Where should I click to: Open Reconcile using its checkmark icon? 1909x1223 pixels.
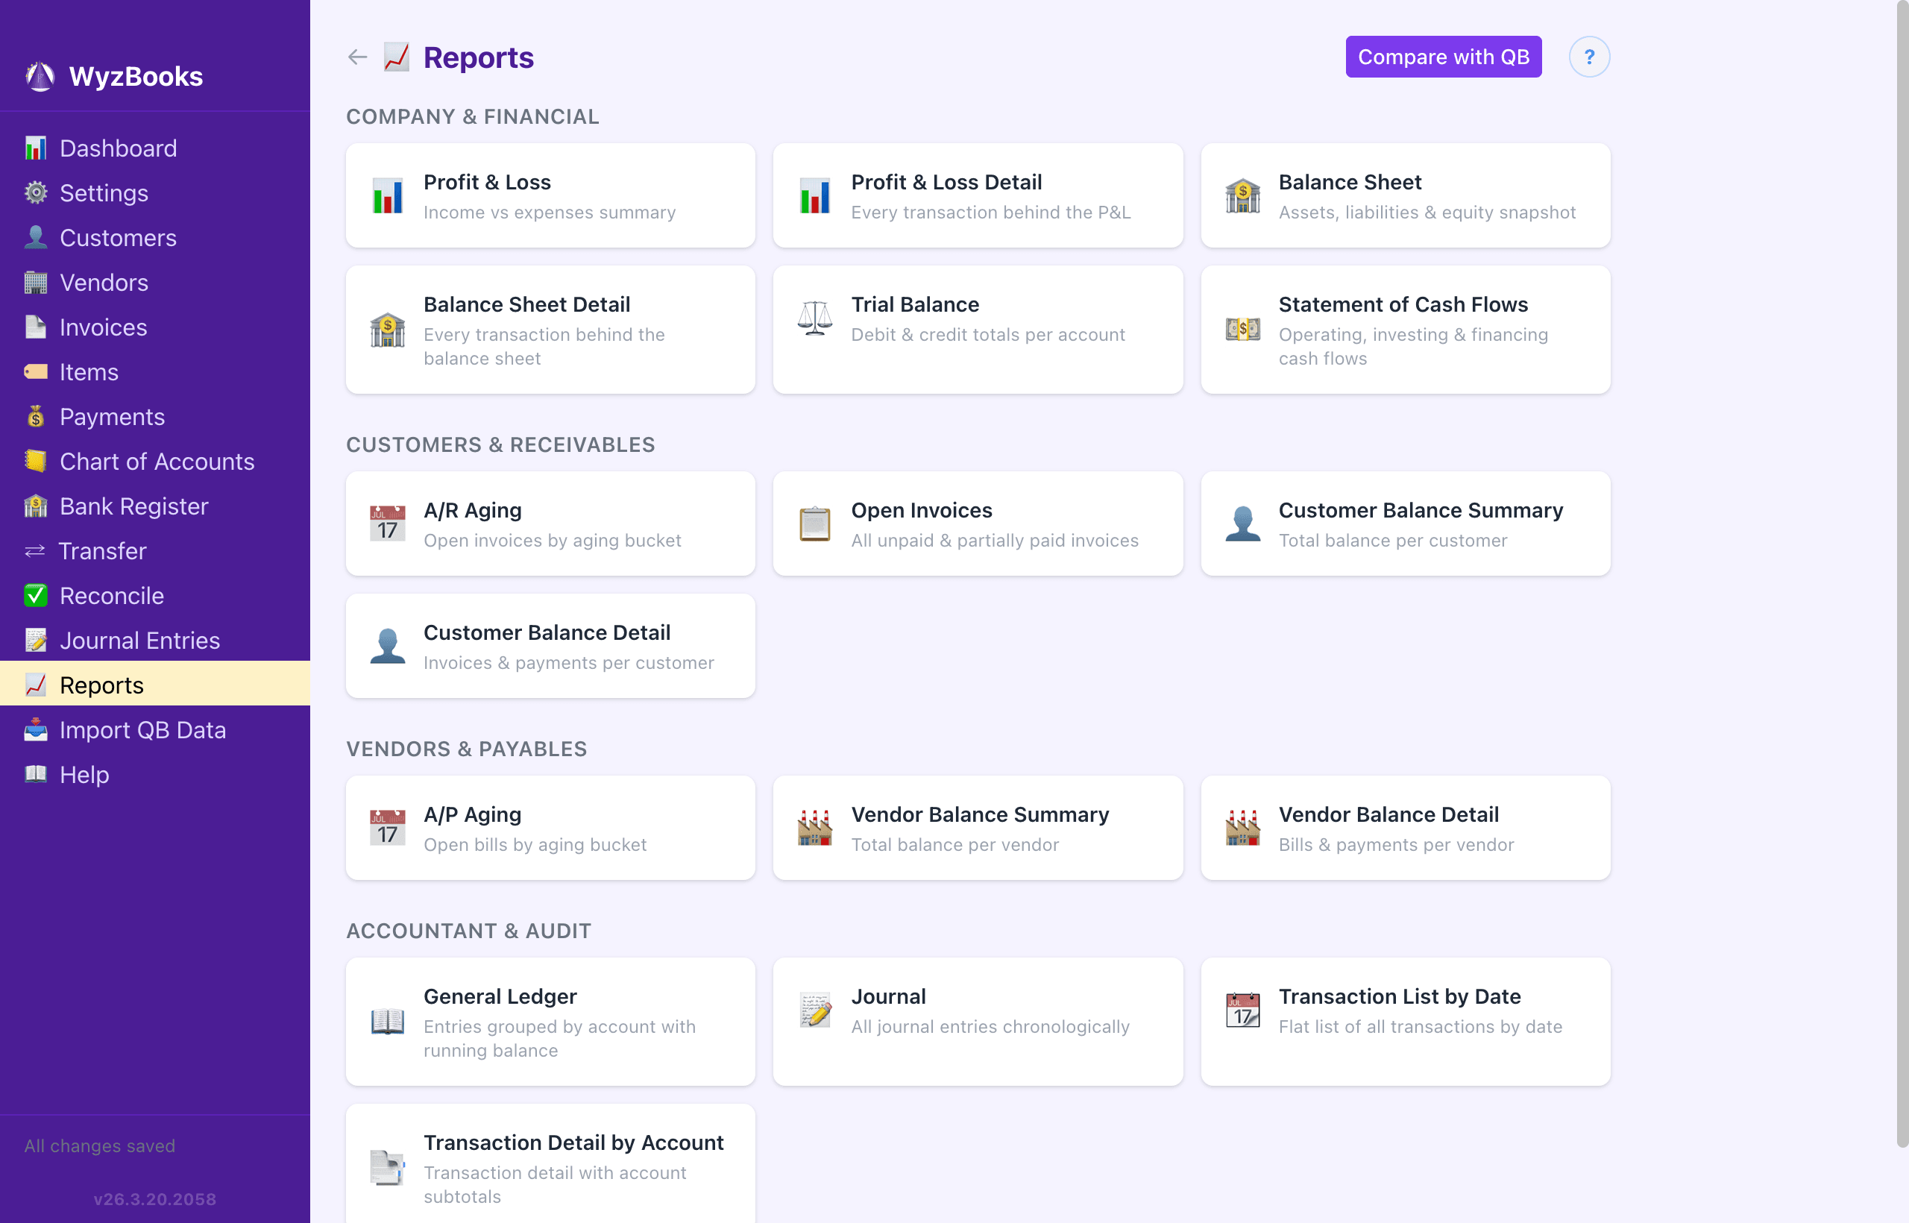(35, 595)
